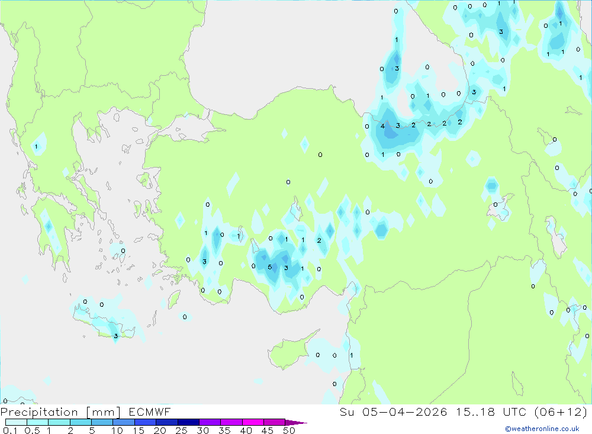The image size is (592, 434).
Task: Select the dark navy legend swatch right of 25
Action: pos(188,422)
